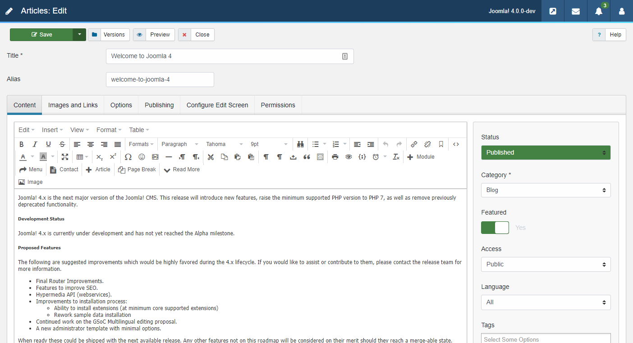Print the editor content
The width and height of the screenshot is (633, 343).
[335, 157]
